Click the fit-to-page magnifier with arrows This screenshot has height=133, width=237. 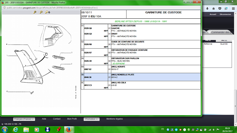[x=48, y=12]
